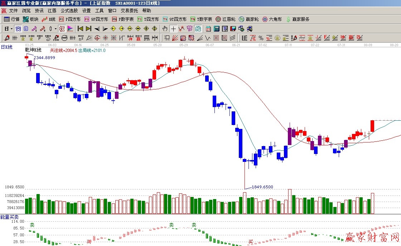Open the 江恩轮 Gann wheel tool
The height and width of the screenshot is (246, 401).
pos(225,19)
